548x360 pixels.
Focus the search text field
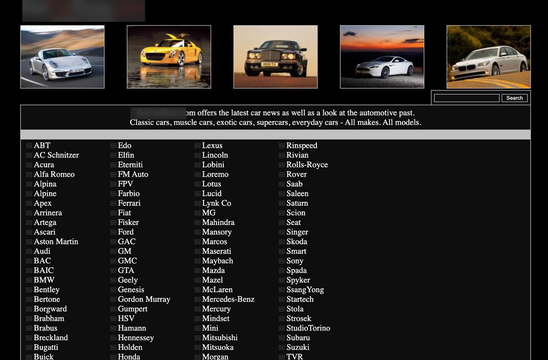coord(467,98)
